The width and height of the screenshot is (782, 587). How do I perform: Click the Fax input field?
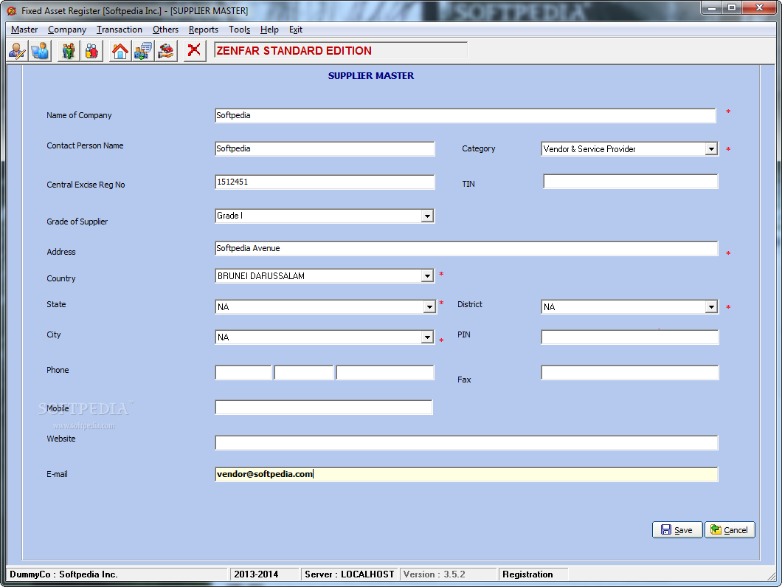tap(630, 372)
